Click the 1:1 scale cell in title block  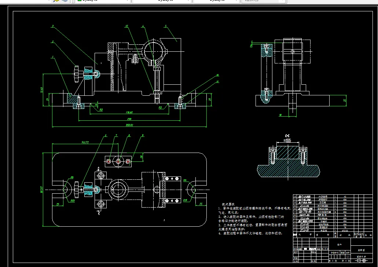(348, 257)
